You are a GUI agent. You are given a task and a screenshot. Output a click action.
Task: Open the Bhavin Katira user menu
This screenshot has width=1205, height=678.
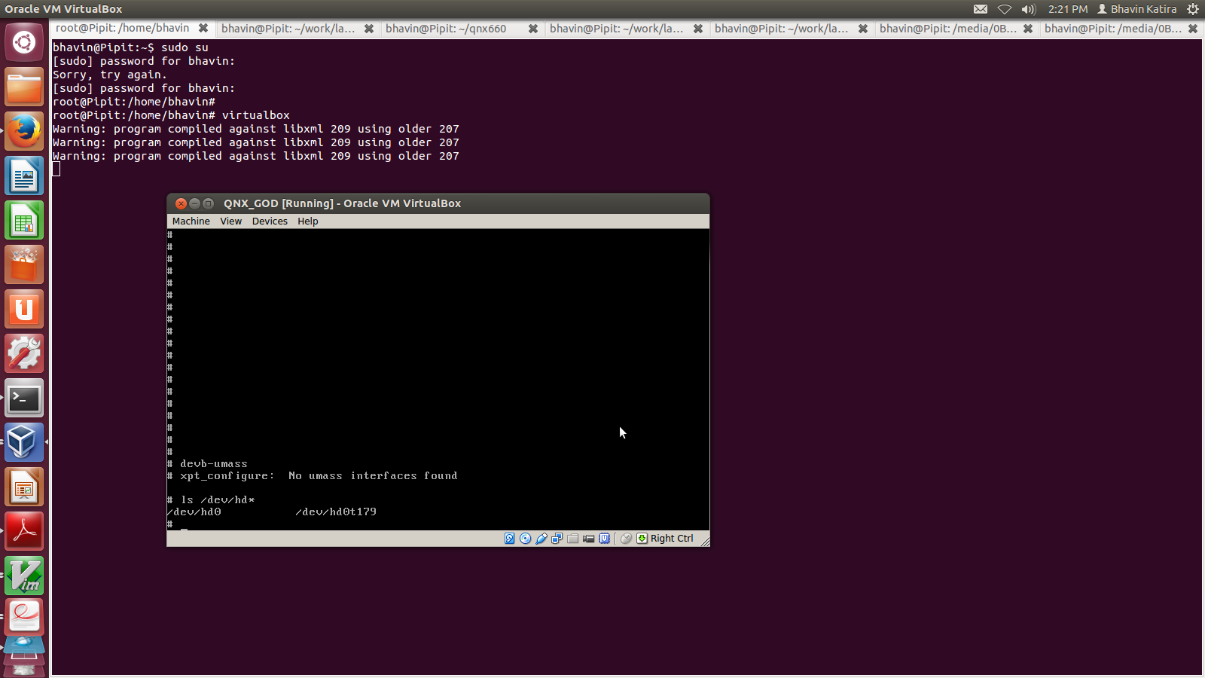(1136, 9)
